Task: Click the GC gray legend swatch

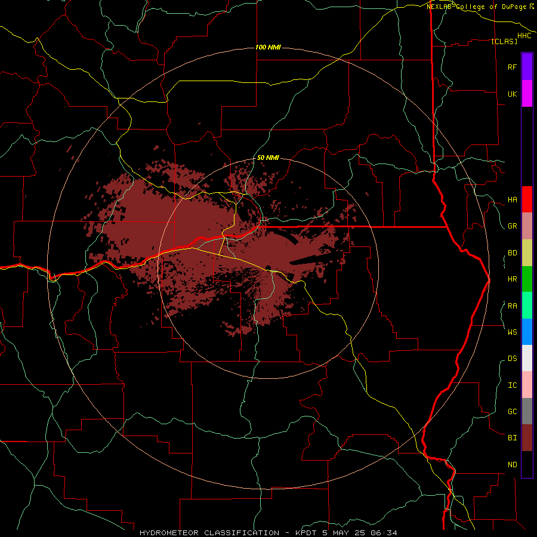Action: 527,411
